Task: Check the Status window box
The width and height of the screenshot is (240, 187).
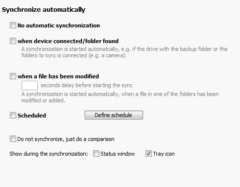Action: [96, 154]
